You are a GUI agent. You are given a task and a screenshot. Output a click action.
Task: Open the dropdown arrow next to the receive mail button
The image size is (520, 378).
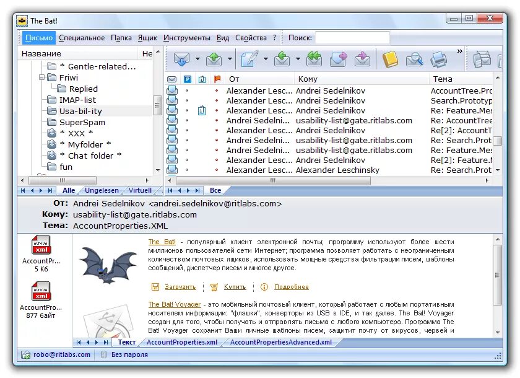[x=197, y=59]
